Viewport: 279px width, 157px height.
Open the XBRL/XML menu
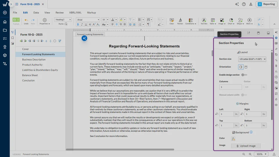click(x=75, y=13)
